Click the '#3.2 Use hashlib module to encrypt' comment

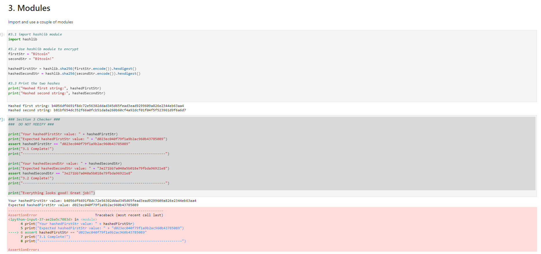tap(43, 49)
